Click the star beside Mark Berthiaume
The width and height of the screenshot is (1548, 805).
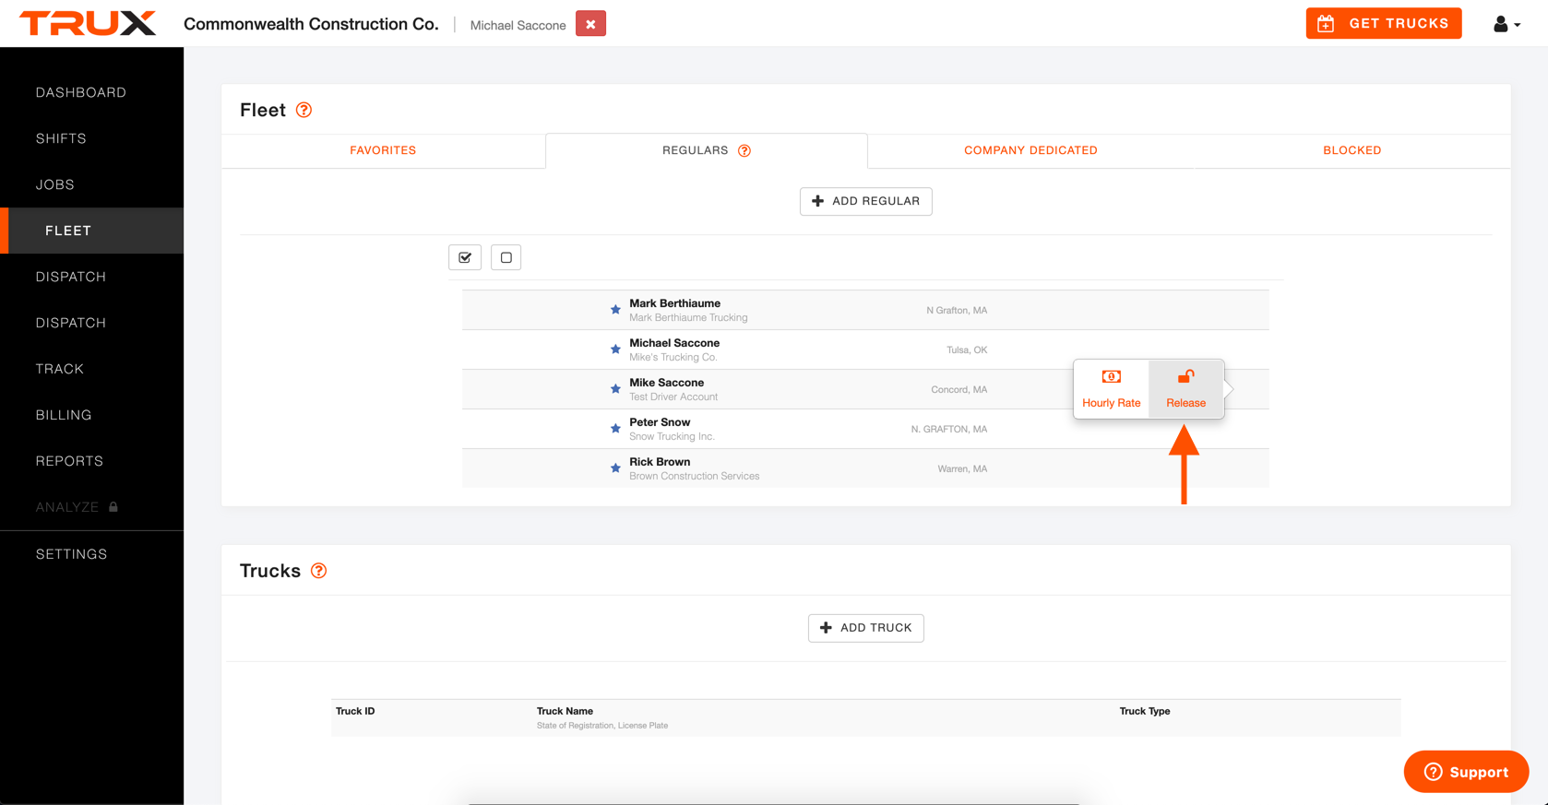pyautogui.click(x=615, y=310)
